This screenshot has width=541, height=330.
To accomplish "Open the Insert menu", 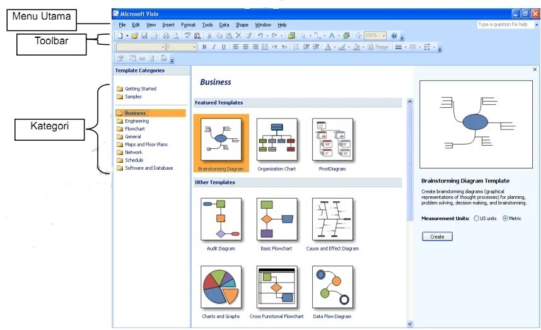I will [168, 25].
